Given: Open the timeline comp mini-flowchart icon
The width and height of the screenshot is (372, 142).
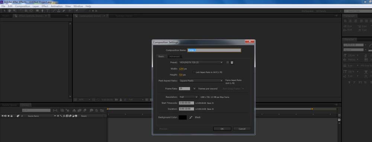Looking at the screenshot, I should coord(55,110).
